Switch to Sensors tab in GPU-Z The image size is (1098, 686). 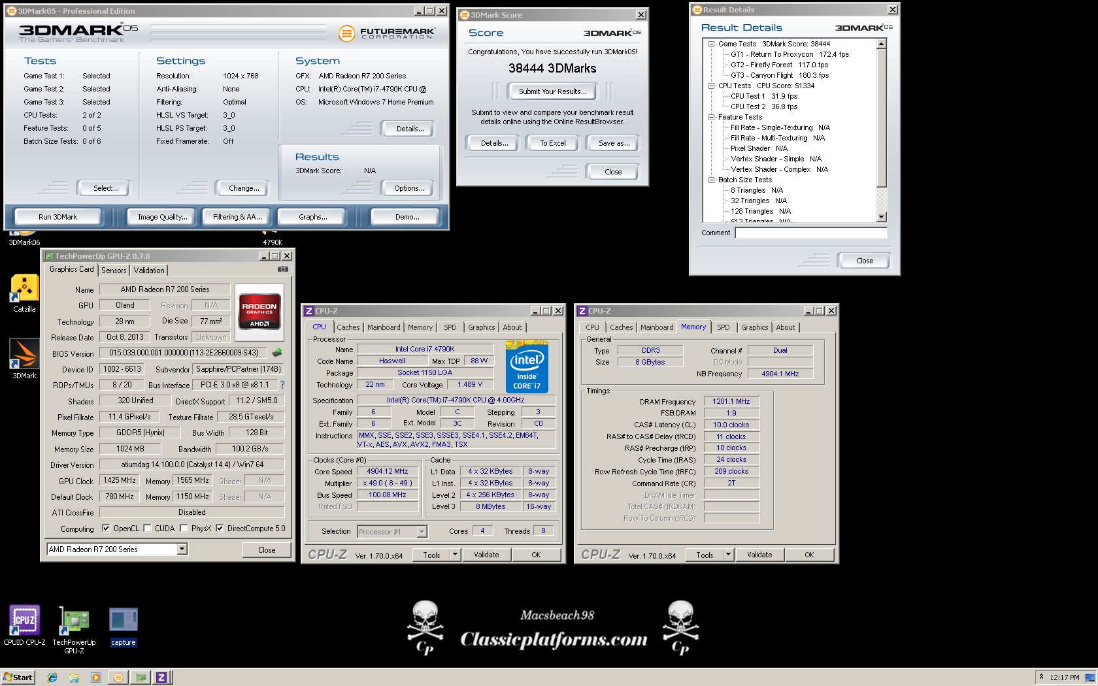pos(114,270)
